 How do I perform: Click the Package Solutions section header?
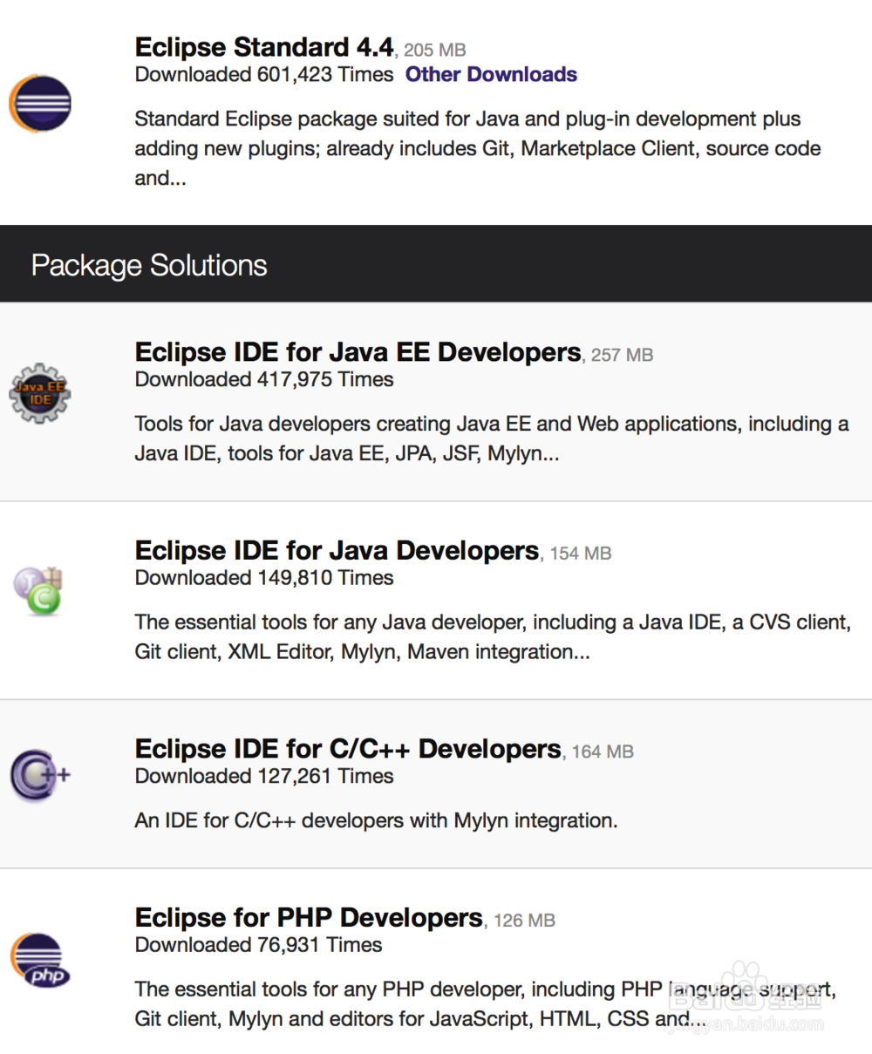[148, 264]
